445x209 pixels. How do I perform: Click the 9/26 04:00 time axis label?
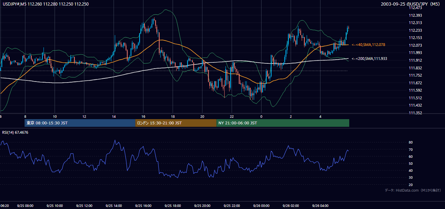coord(321,206)
